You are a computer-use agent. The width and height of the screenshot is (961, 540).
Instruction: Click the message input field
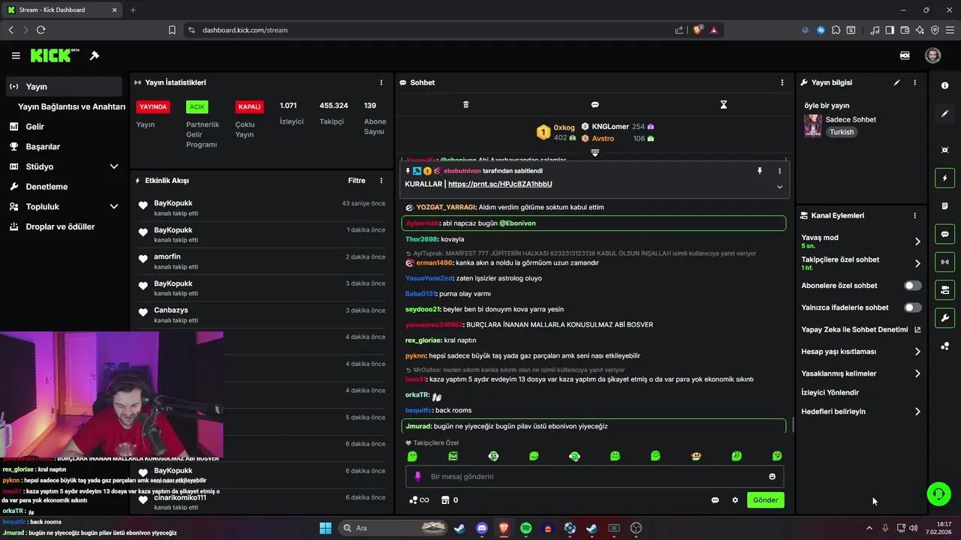tap(595, 476)
